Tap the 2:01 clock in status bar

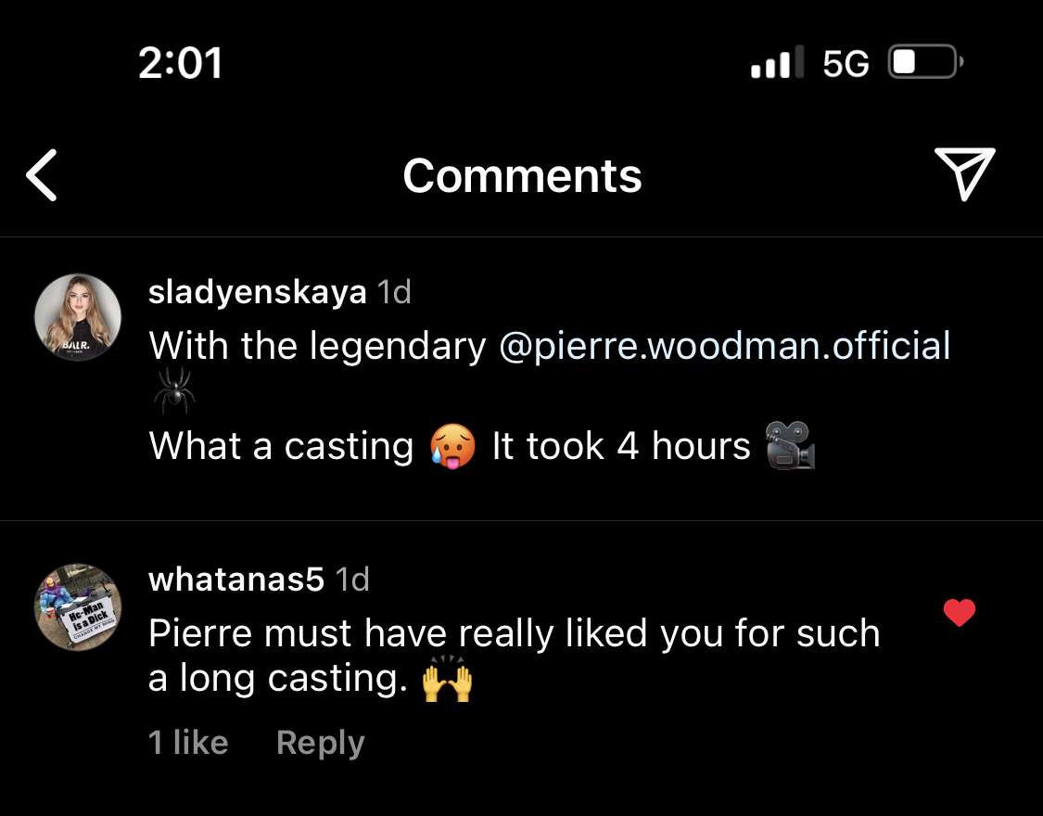click(x=181, y=63)
